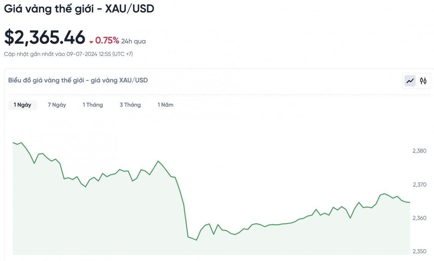Screen dimensions: 434x261
Task: Click the lowest point of the chart line
Action: pyautogui.click(x=197, y=240)
